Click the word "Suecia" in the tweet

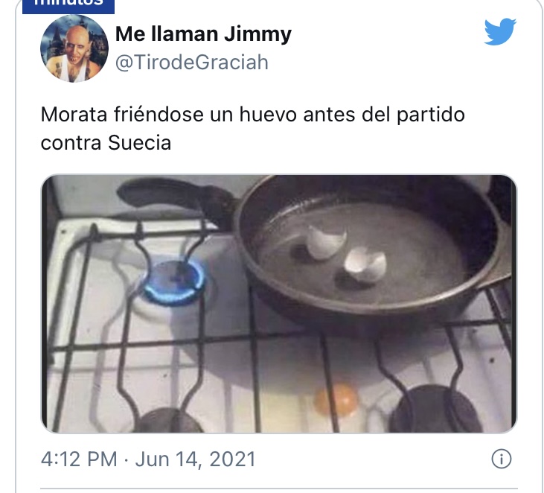(x=139, y=143)
